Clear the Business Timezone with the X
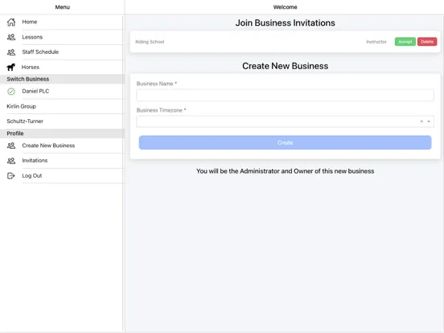Viewport: 444px width, 333px height. [x=421, y=121]
